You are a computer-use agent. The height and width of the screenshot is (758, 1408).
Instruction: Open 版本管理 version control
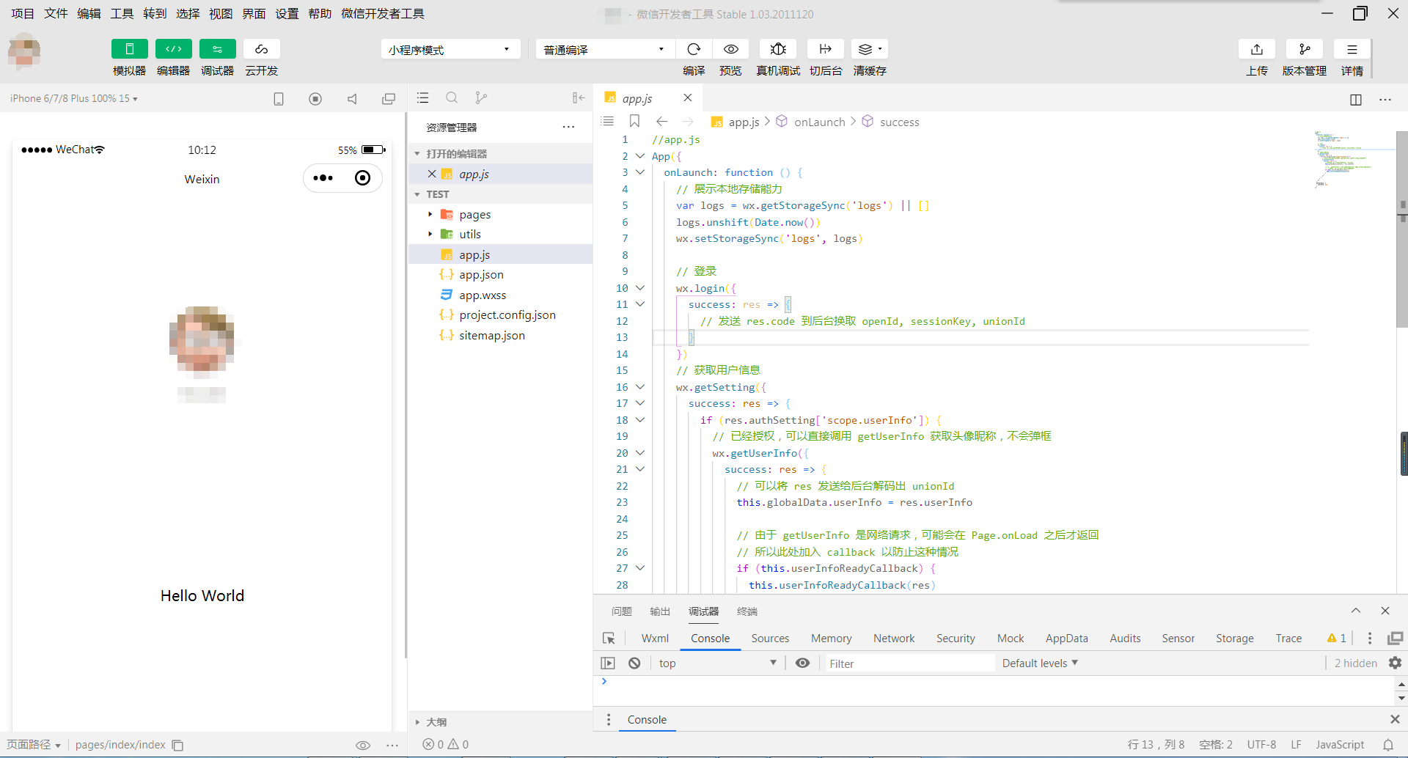point(1305,49)
